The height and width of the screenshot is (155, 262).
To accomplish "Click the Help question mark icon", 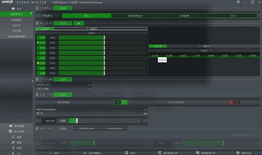I will click(13, 148).
